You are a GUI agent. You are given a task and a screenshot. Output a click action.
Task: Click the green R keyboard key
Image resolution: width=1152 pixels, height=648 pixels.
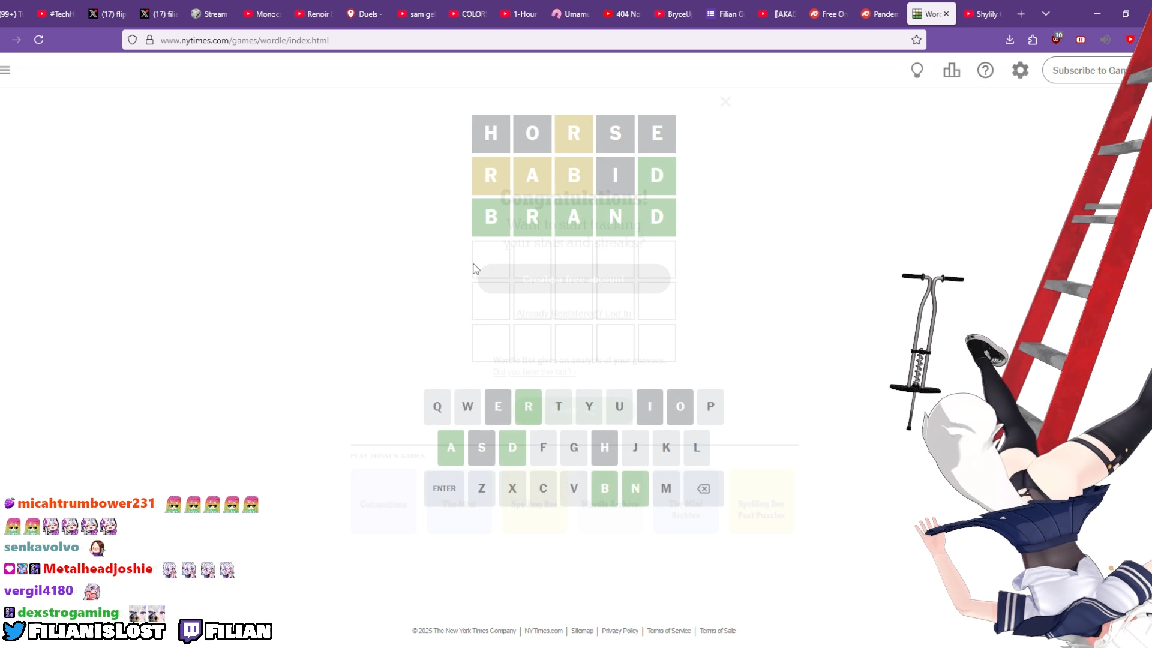pos(528,407)
